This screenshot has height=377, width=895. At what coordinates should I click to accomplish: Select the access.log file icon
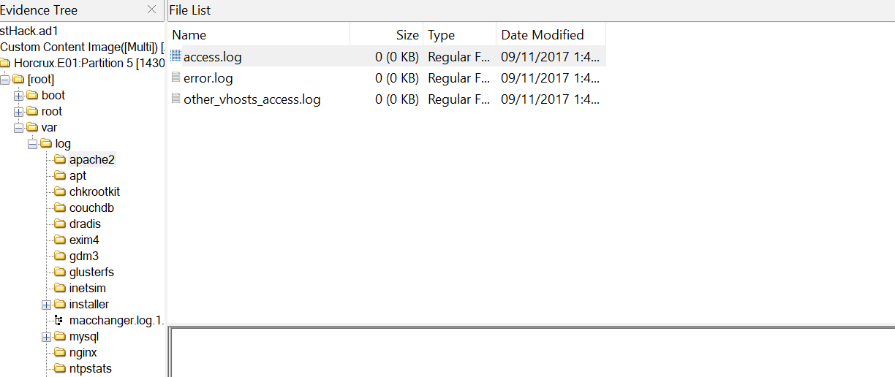175,56
